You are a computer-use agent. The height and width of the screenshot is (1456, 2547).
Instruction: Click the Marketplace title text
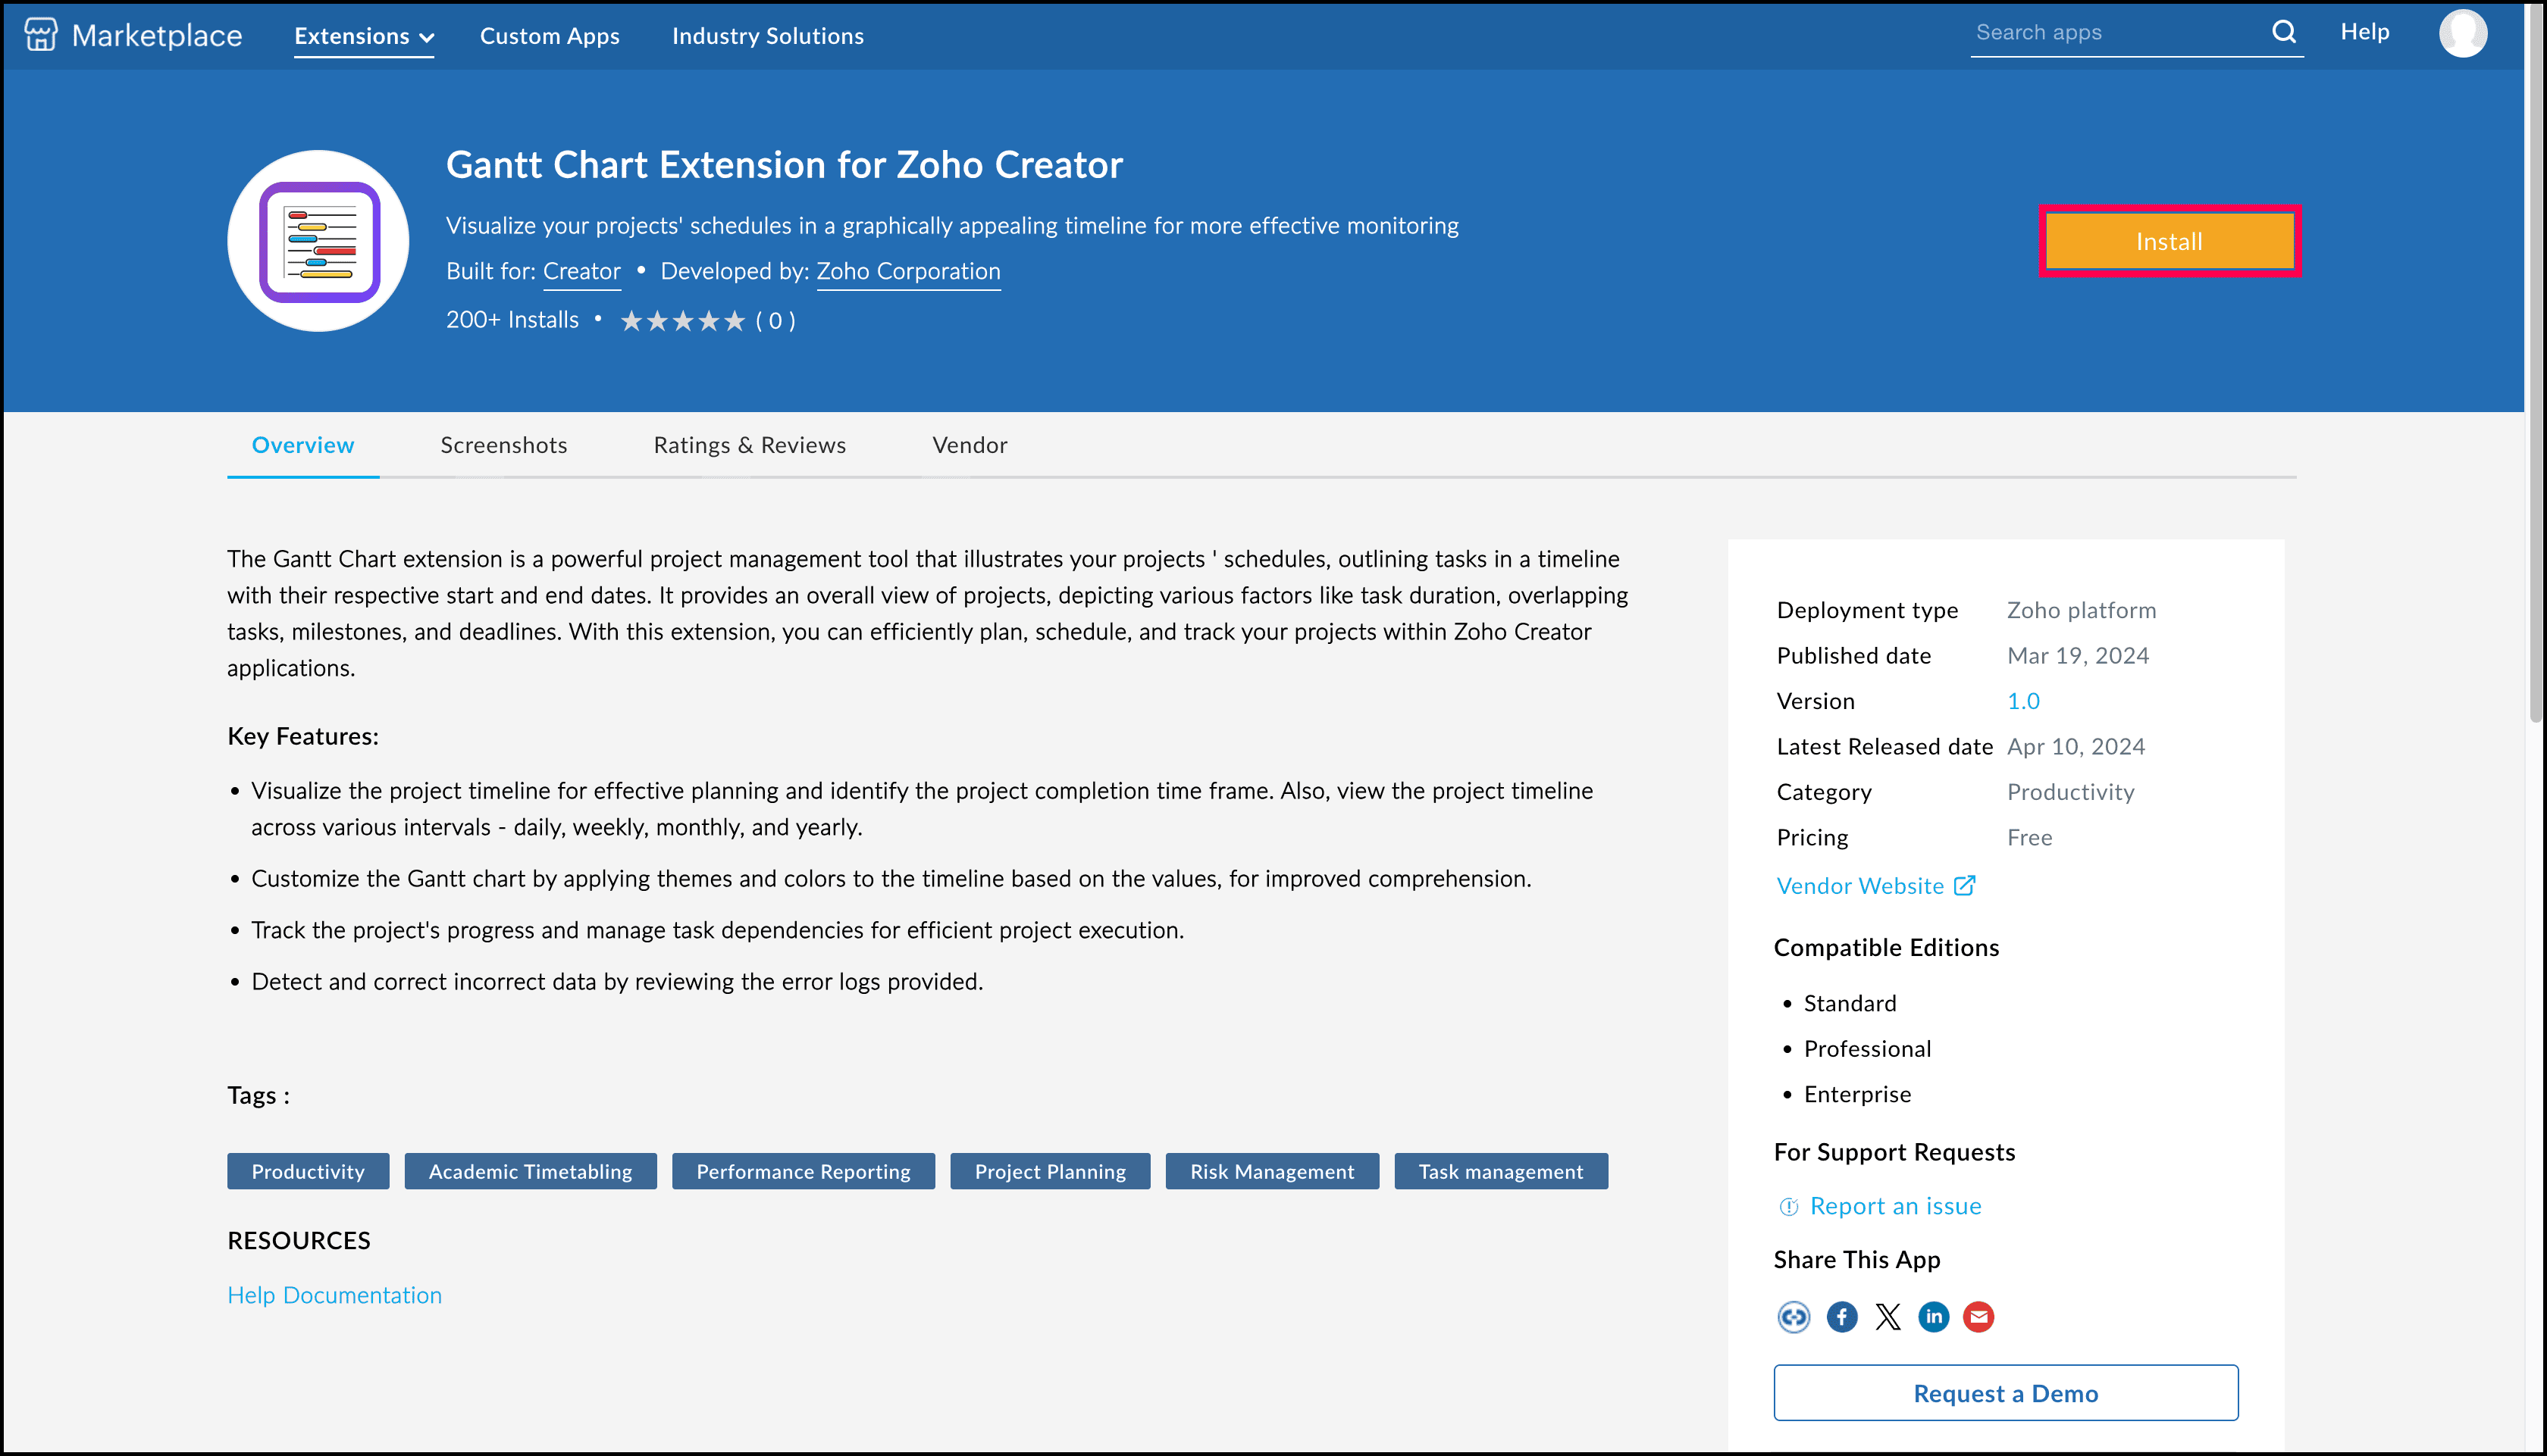[x=157, y=36]
